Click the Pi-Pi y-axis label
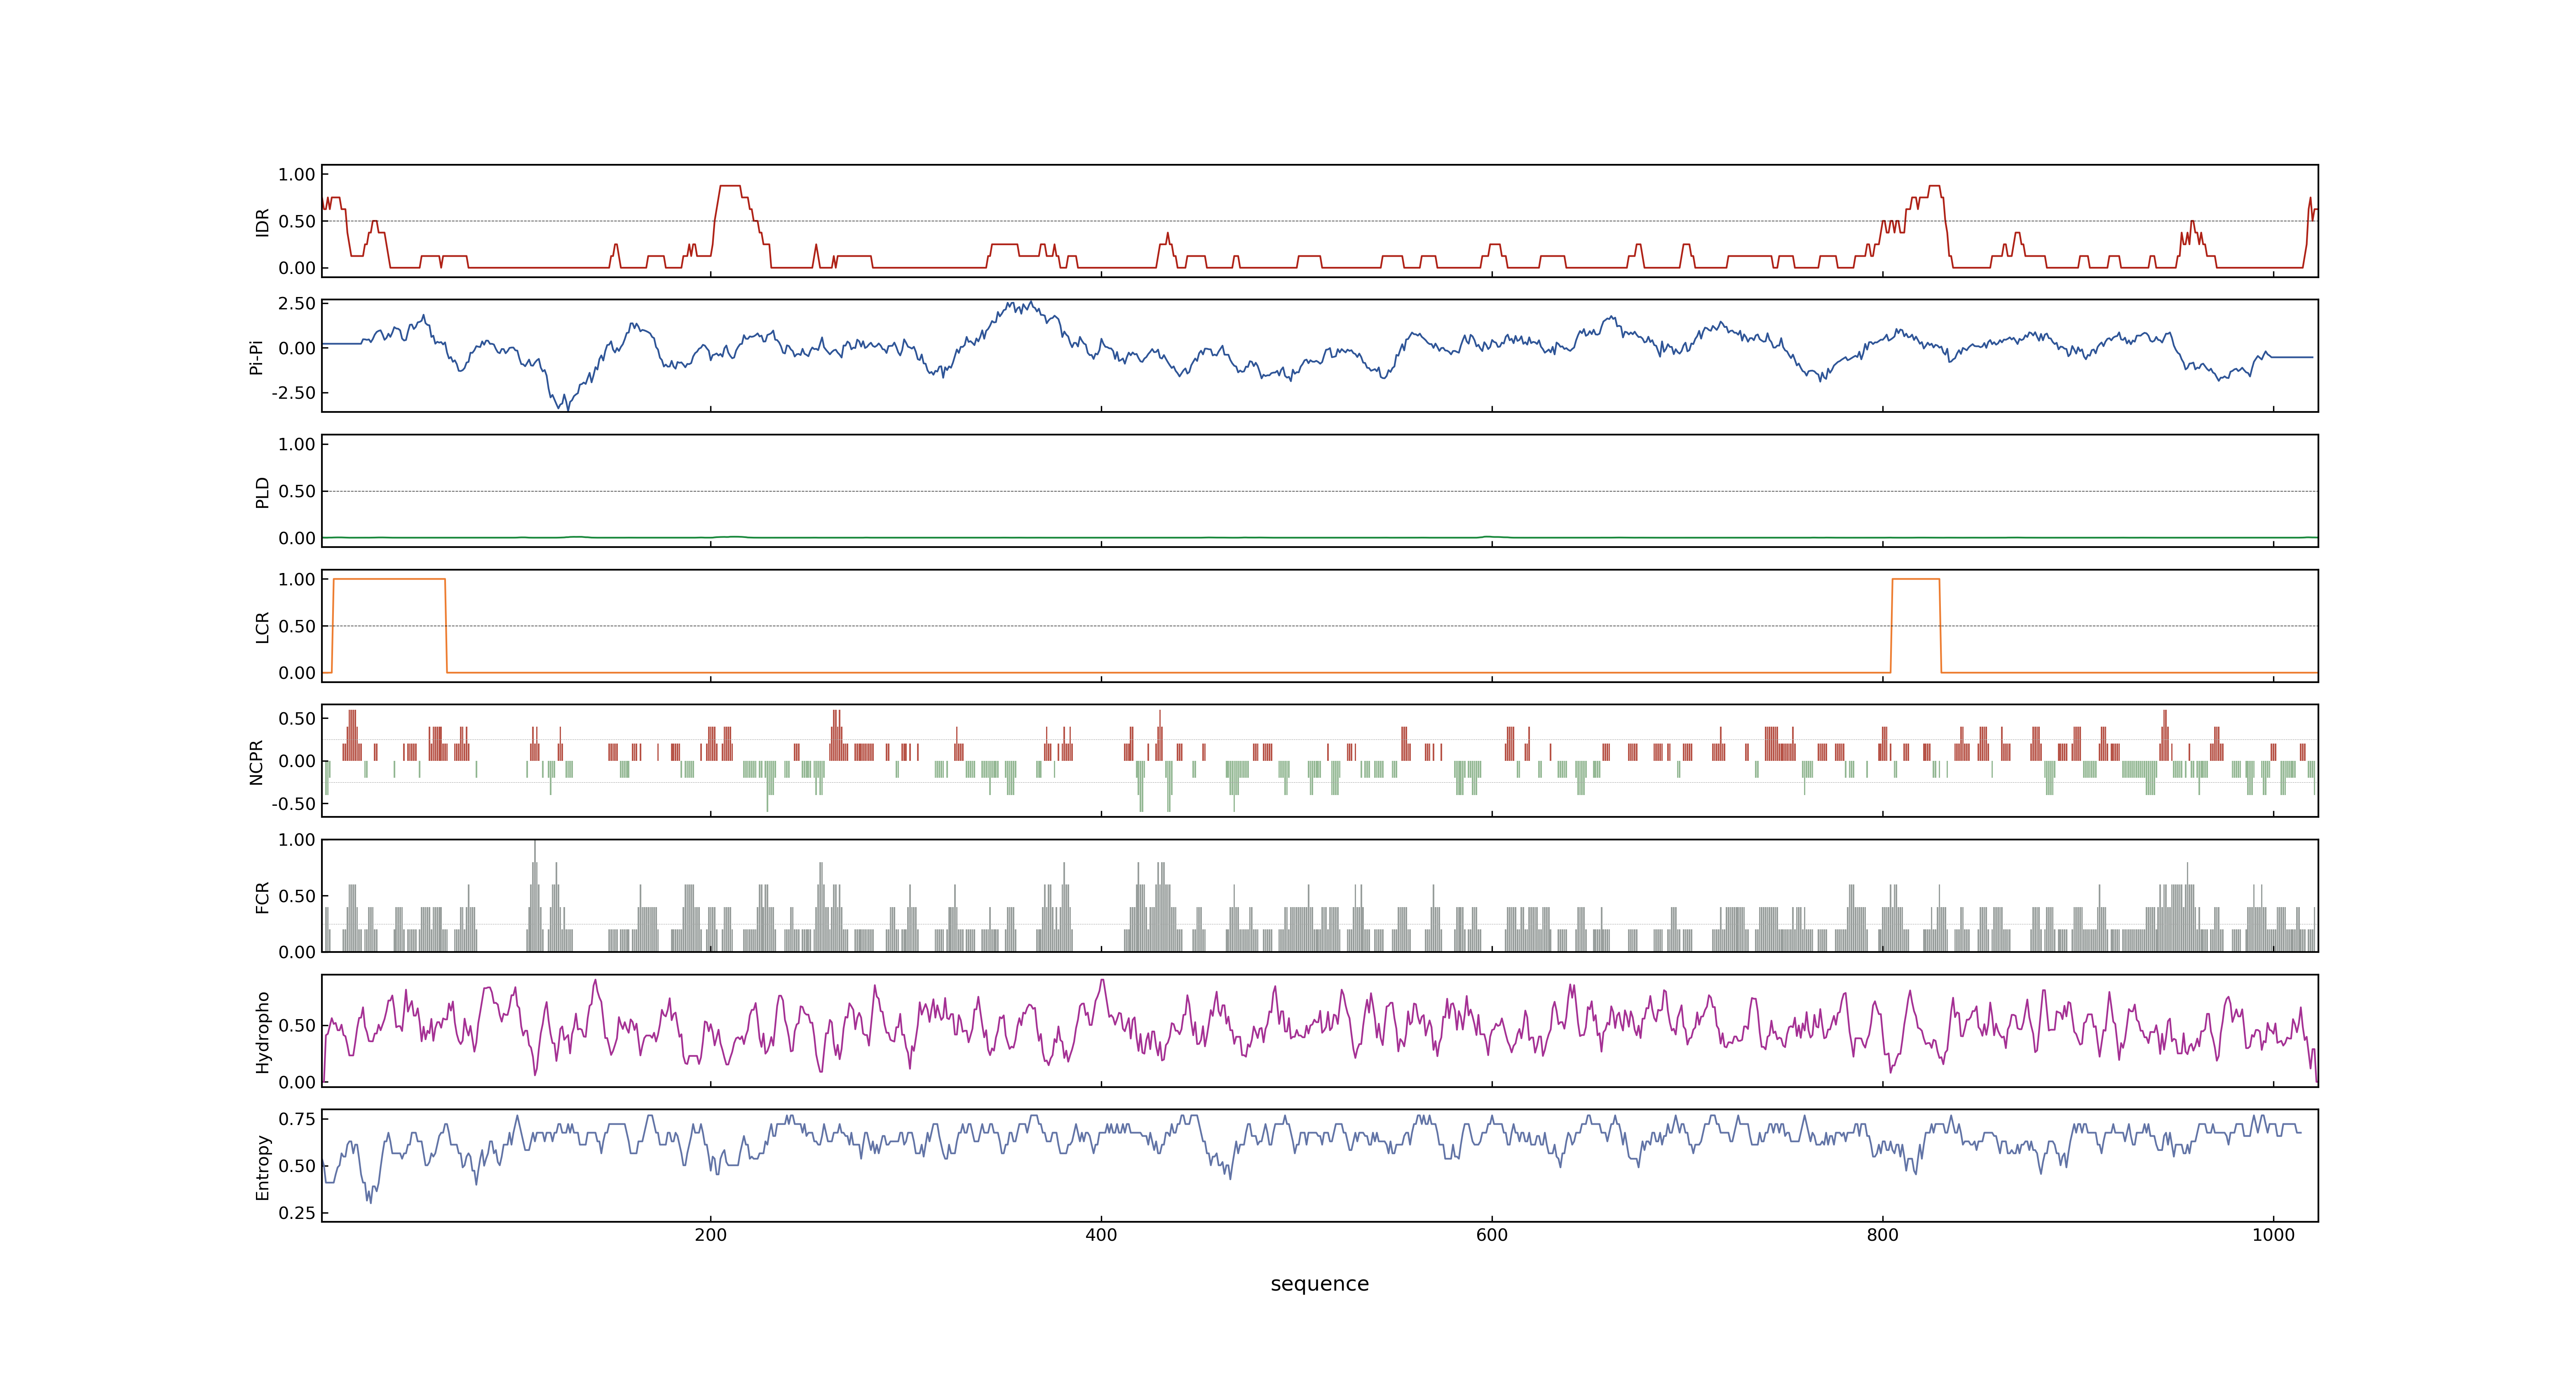This screenshot has height=1373, width=2576. point(256,357)
